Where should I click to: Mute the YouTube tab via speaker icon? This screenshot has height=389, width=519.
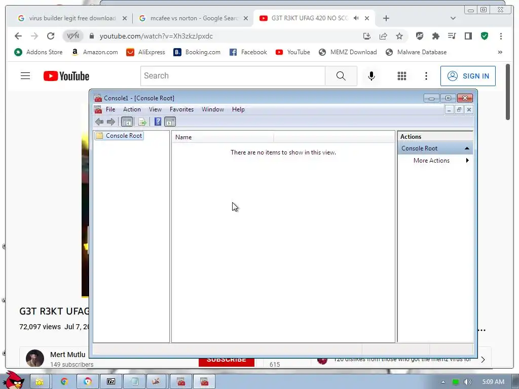pyautogui.click(x=356, y=18)
